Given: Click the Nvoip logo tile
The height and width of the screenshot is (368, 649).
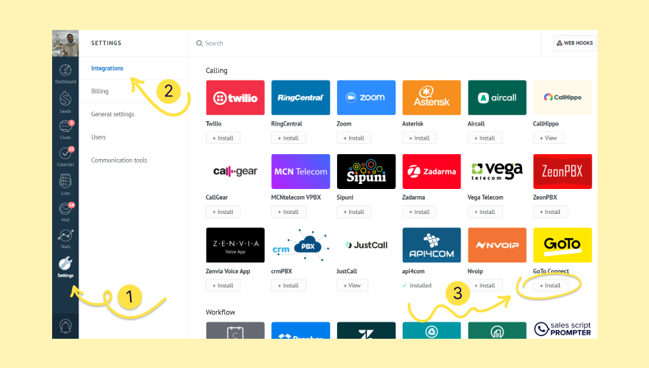Looking at the screenshot, I should [x=497, y=245].
